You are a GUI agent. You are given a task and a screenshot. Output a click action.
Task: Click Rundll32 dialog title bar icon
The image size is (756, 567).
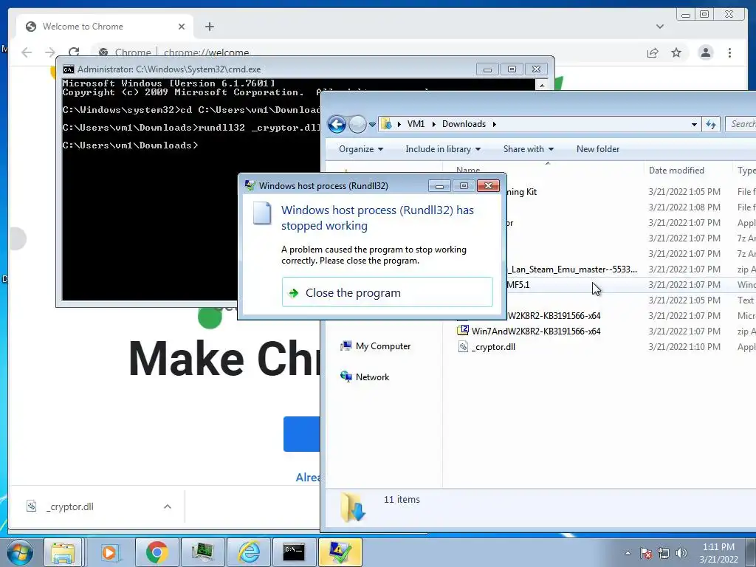(250, 185)
